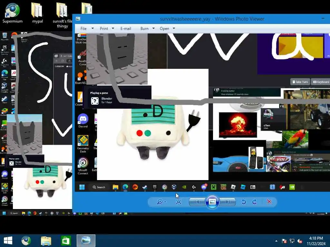
Task: Go to the previous photo
Action: point(197,202)
